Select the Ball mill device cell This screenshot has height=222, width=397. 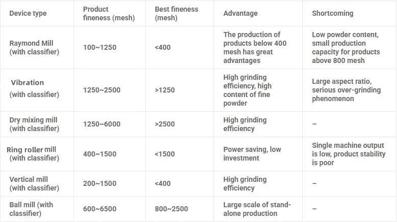pos(31,209)
